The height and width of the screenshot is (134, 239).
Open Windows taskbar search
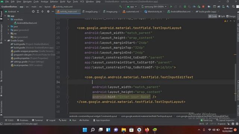[x=93, y=130]
